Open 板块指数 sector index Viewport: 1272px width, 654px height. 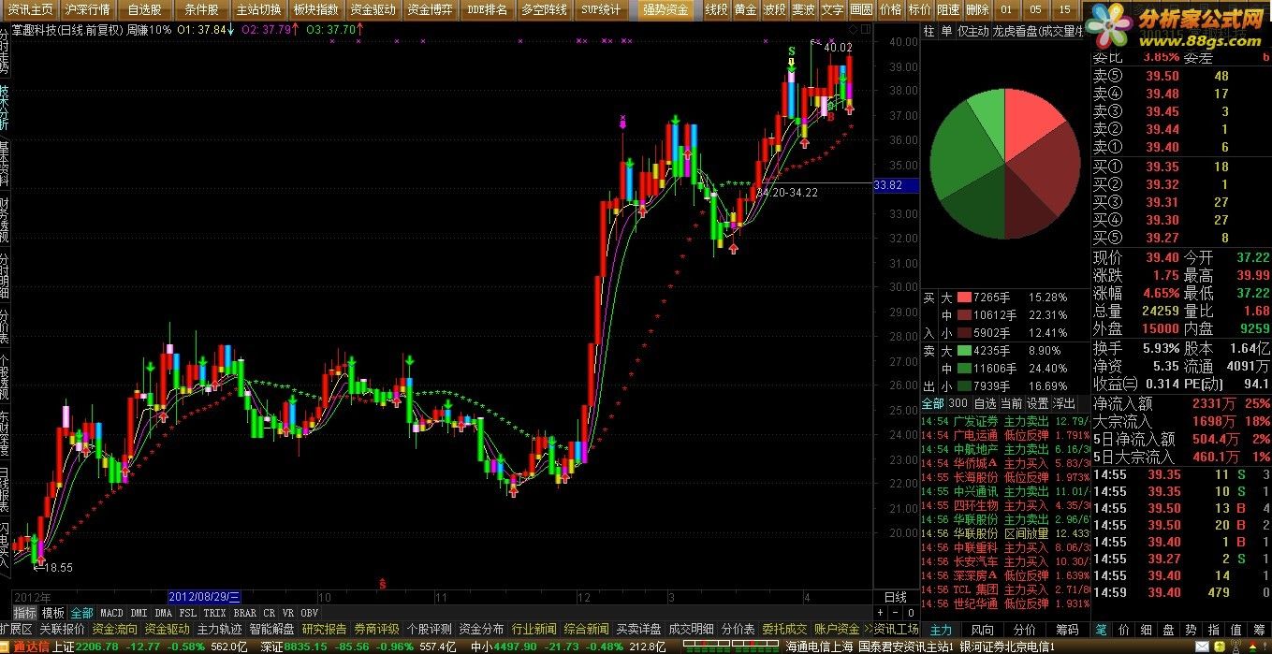pyautogui.click(x=315, y=9)
